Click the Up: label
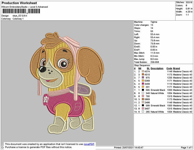Screen dimensions: 194x150 click(135, 40)
